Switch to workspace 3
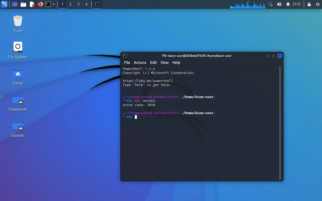 [78, 4]
